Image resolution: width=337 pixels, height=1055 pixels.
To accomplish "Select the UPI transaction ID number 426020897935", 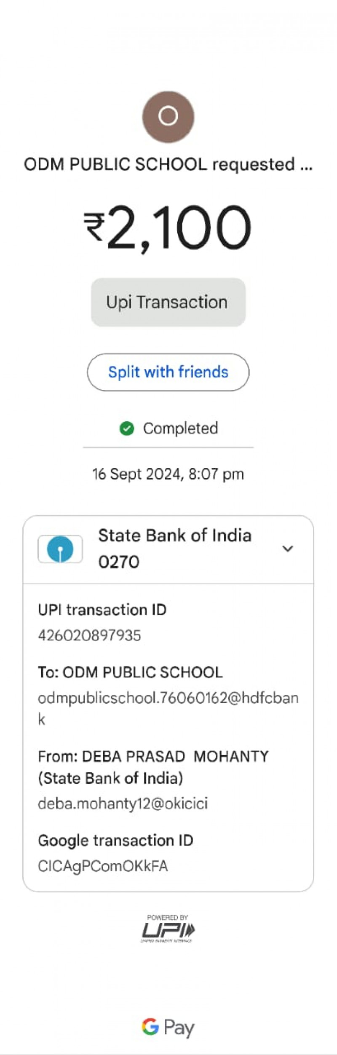I will click(x=89, y=635).
